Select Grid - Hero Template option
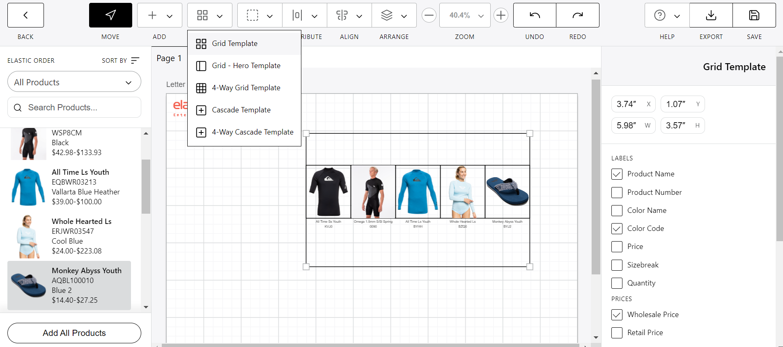Screen dimensions: 783x347 [x=246, y=66]
